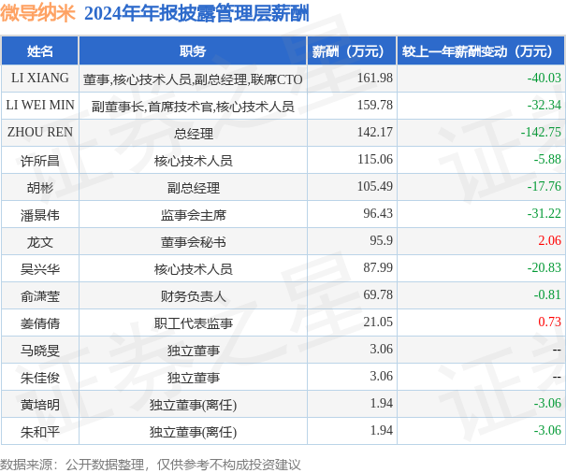Click the name LI XIANG
The width and height of the screenshot is (566, 473).
pos(40,78)
